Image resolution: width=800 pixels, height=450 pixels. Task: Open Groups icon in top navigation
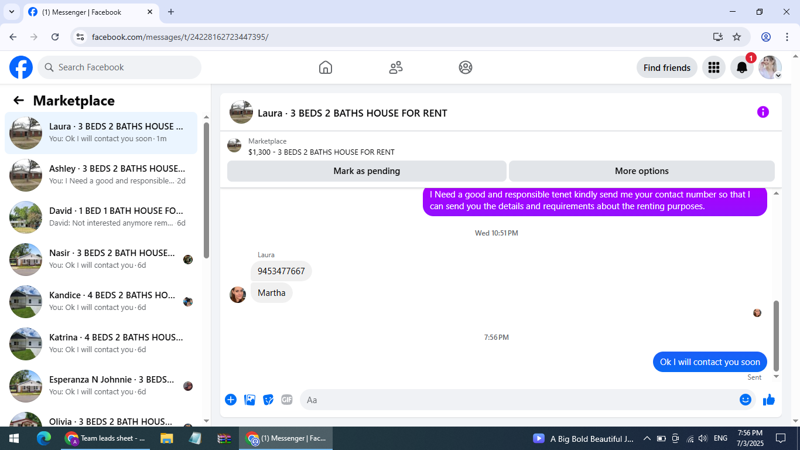[x=466, y=67]
